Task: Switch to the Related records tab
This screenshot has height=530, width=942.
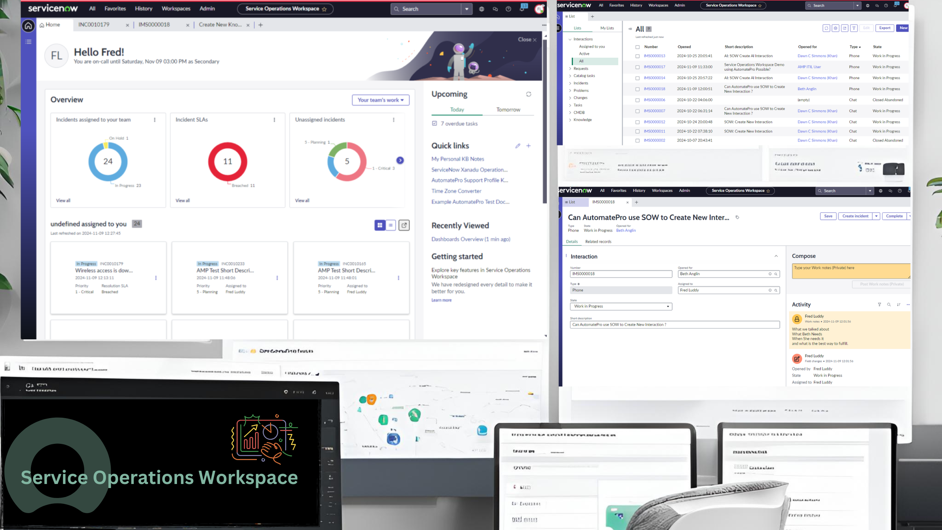Action: point(598,241)
